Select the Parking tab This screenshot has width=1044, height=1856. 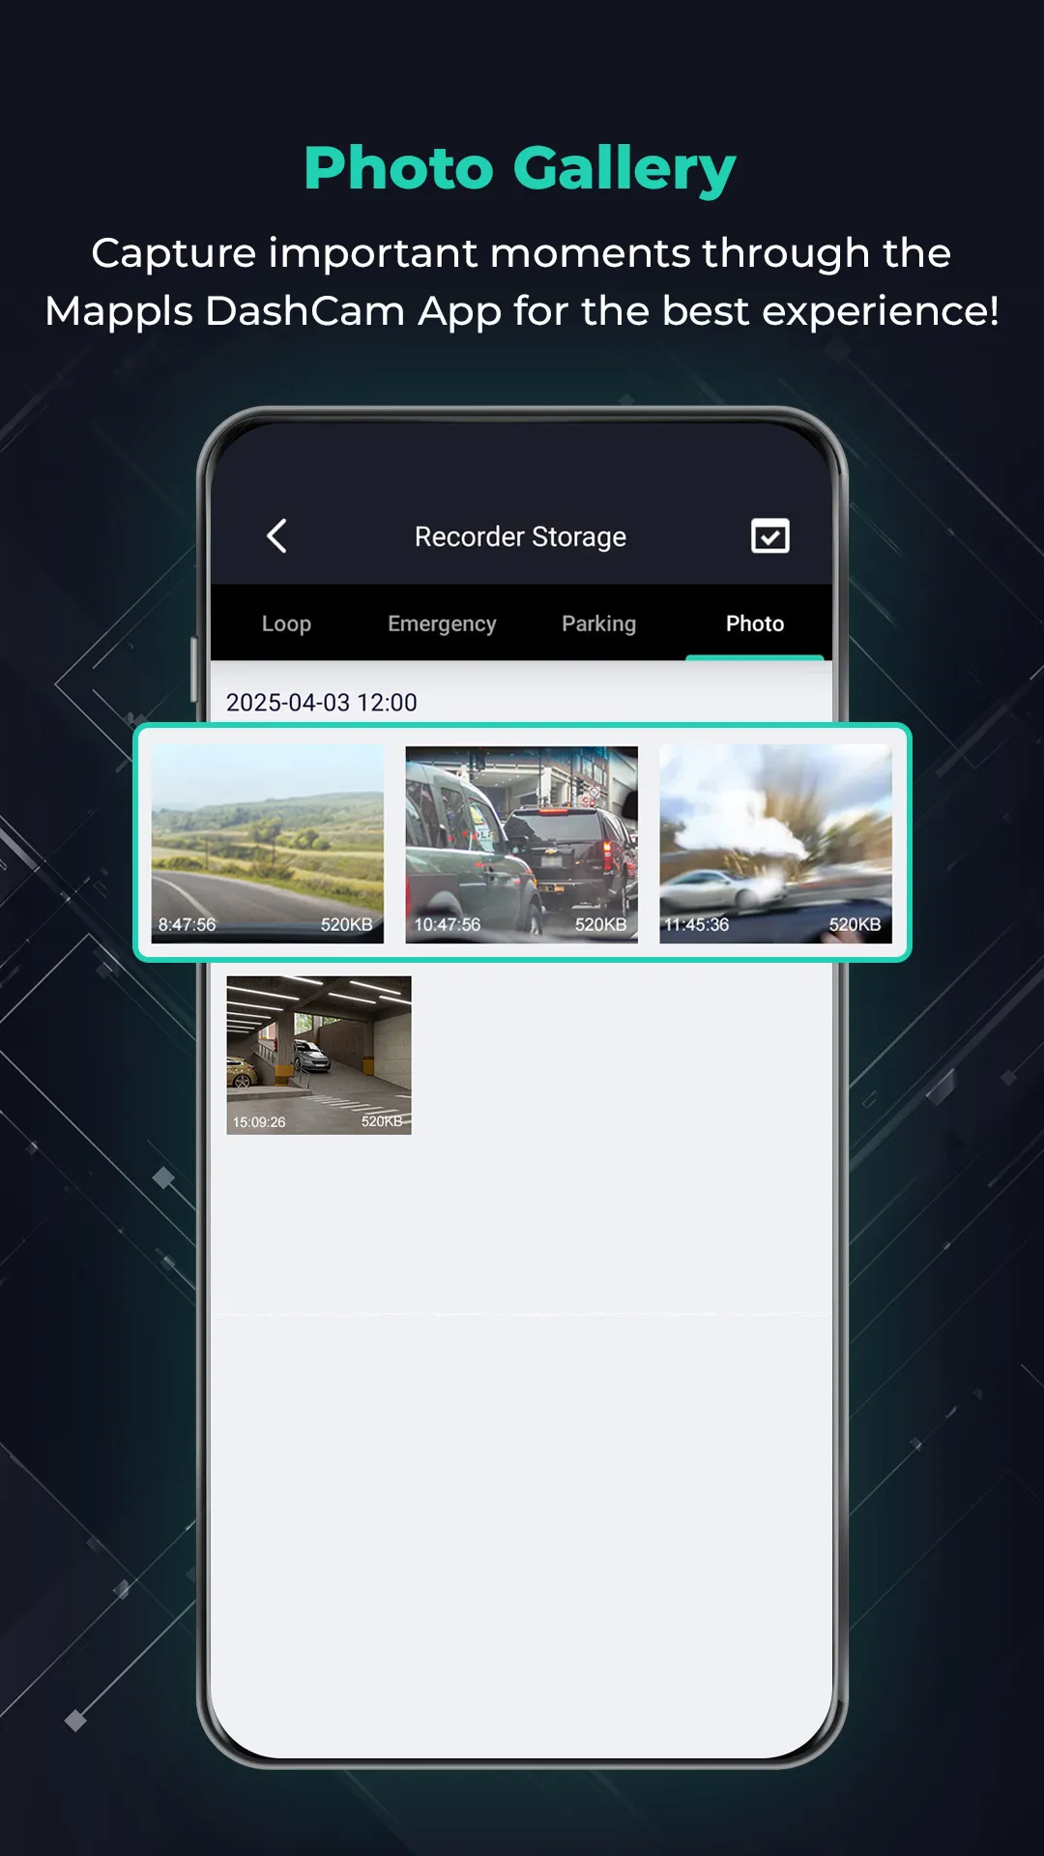[598, 623]
